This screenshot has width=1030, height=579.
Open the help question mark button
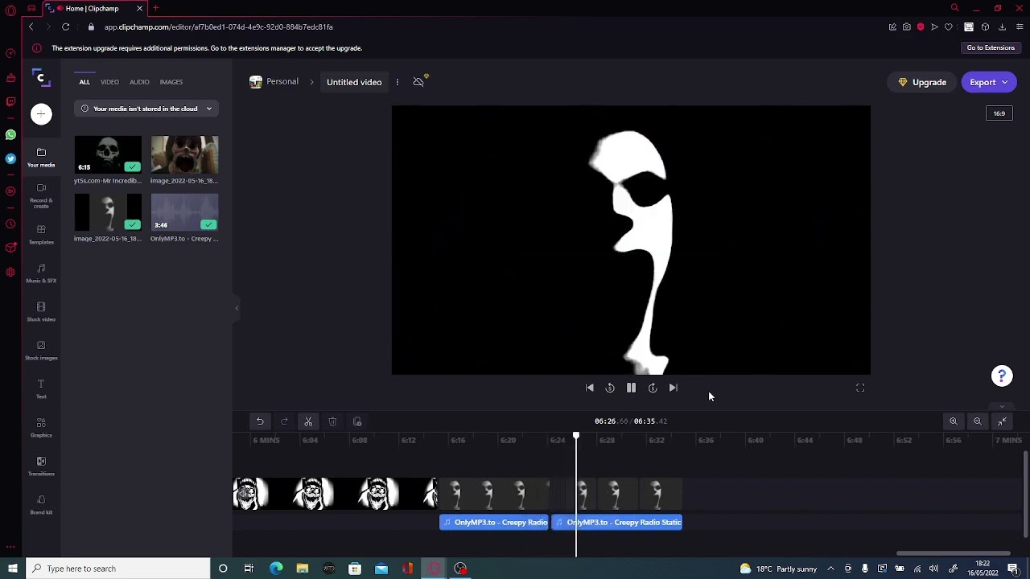(1002, 376)
